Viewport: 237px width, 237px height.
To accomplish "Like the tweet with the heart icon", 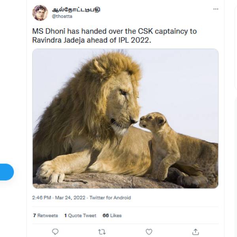I will (x=149, y=231).
